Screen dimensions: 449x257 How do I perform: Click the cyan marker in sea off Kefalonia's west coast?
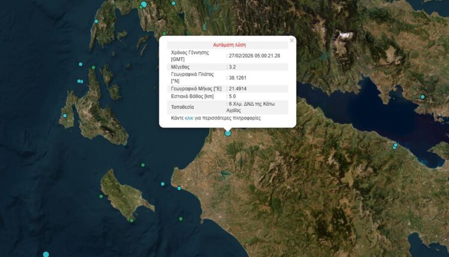(65, 116)
